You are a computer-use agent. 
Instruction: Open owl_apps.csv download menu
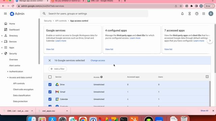pos(67,111)
